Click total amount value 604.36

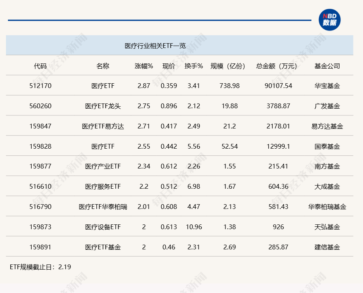(x=278, y=186)
